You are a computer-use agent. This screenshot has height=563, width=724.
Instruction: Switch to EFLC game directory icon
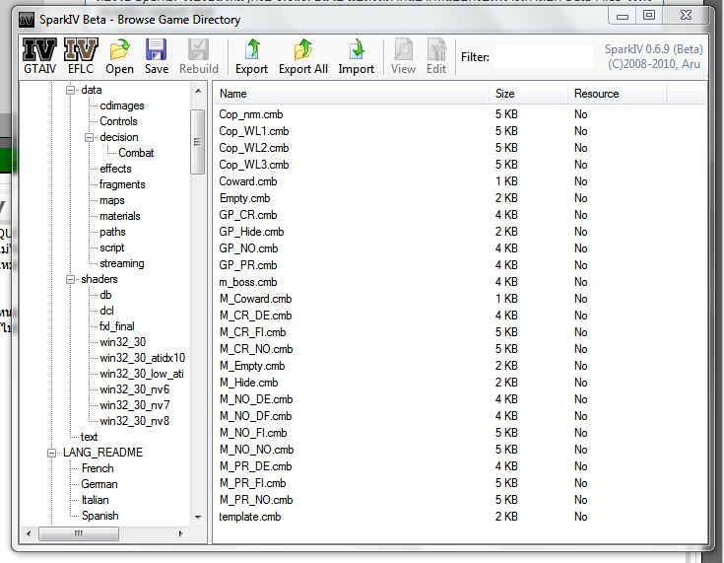point(81,49)
